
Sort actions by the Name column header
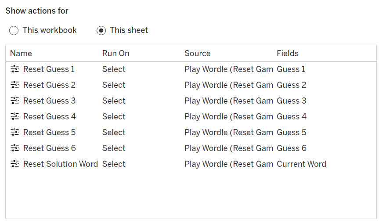click(x=21, y=54)
